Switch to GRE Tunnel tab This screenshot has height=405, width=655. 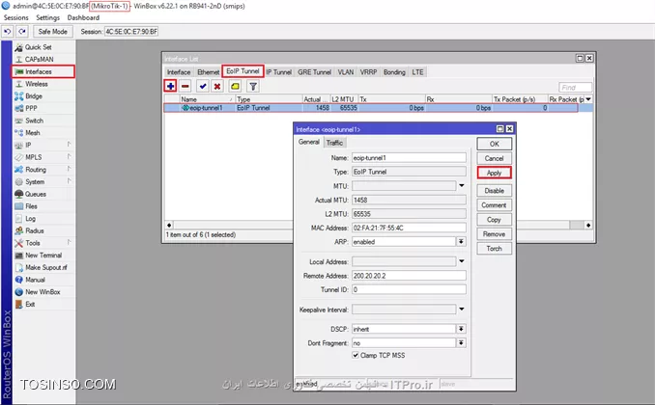coord(314,72)
